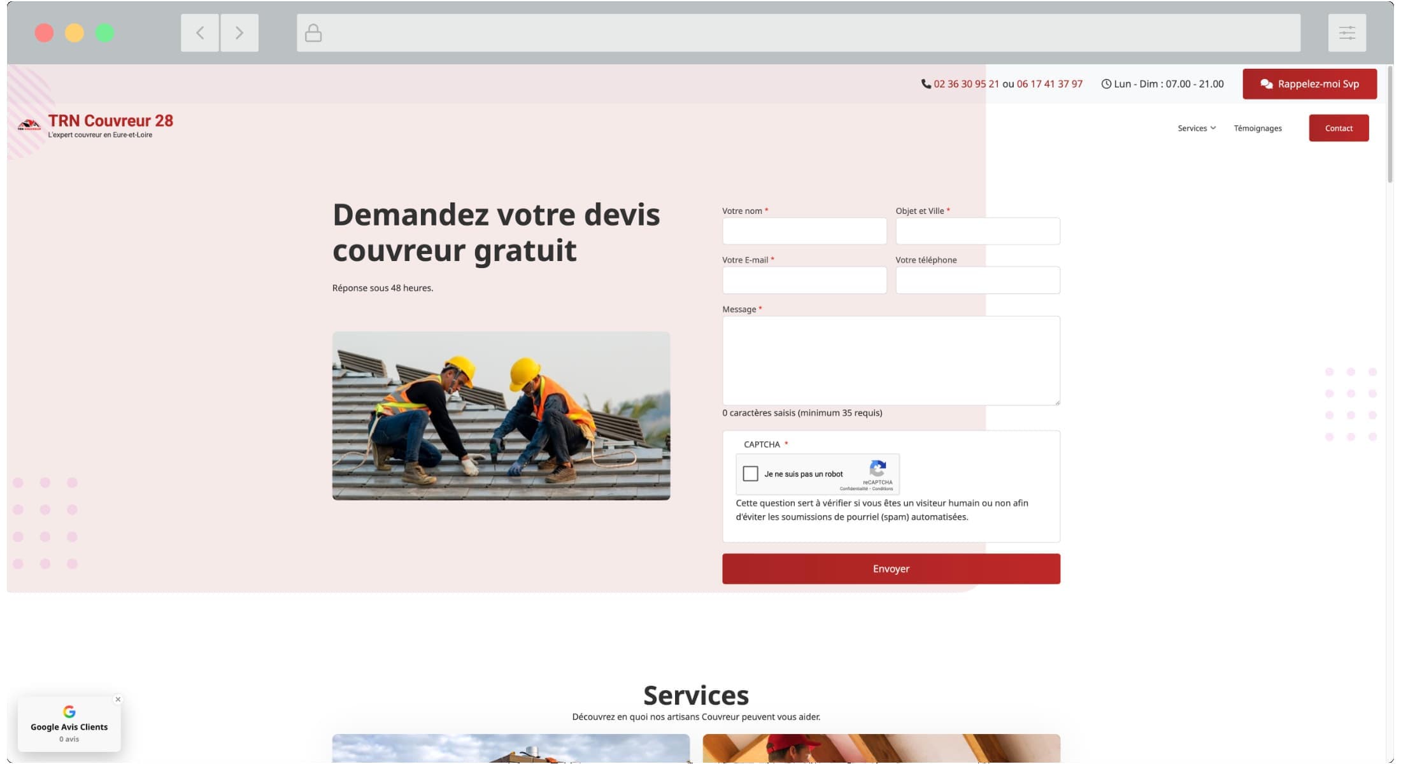
Task: Click the TRN Couvreur 28 roof logo
Action: [29, 125]
